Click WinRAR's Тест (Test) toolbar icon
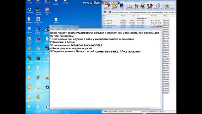The width and height of the screenshot is (202, 114). point(122,7)
